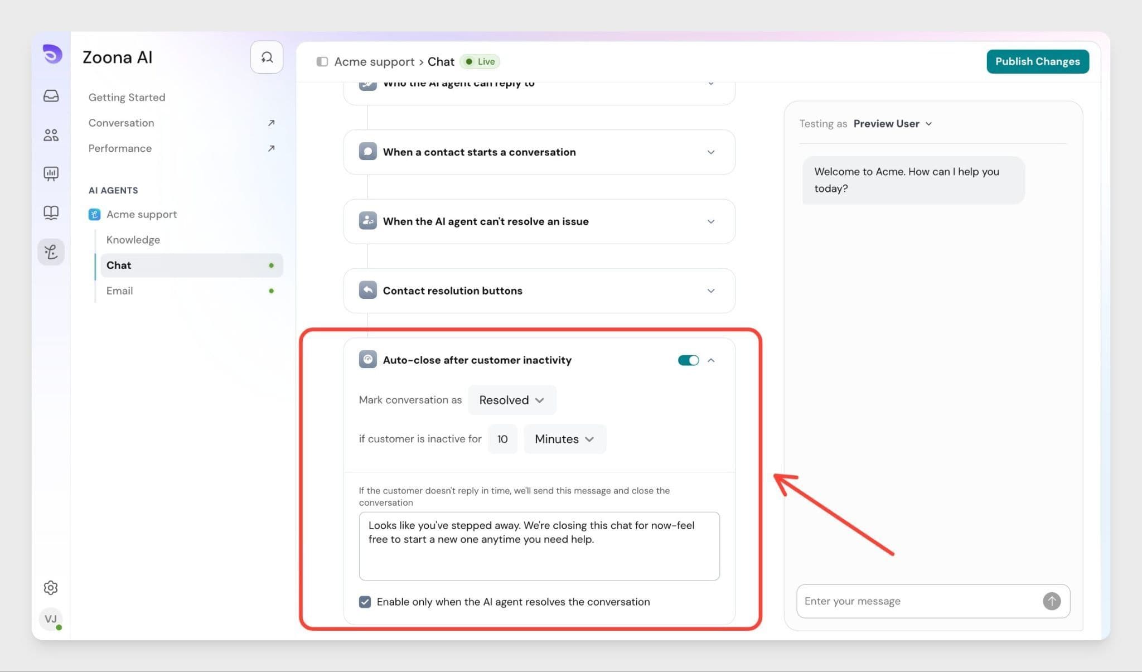Open the Reports chart board icon

point(51,173)
